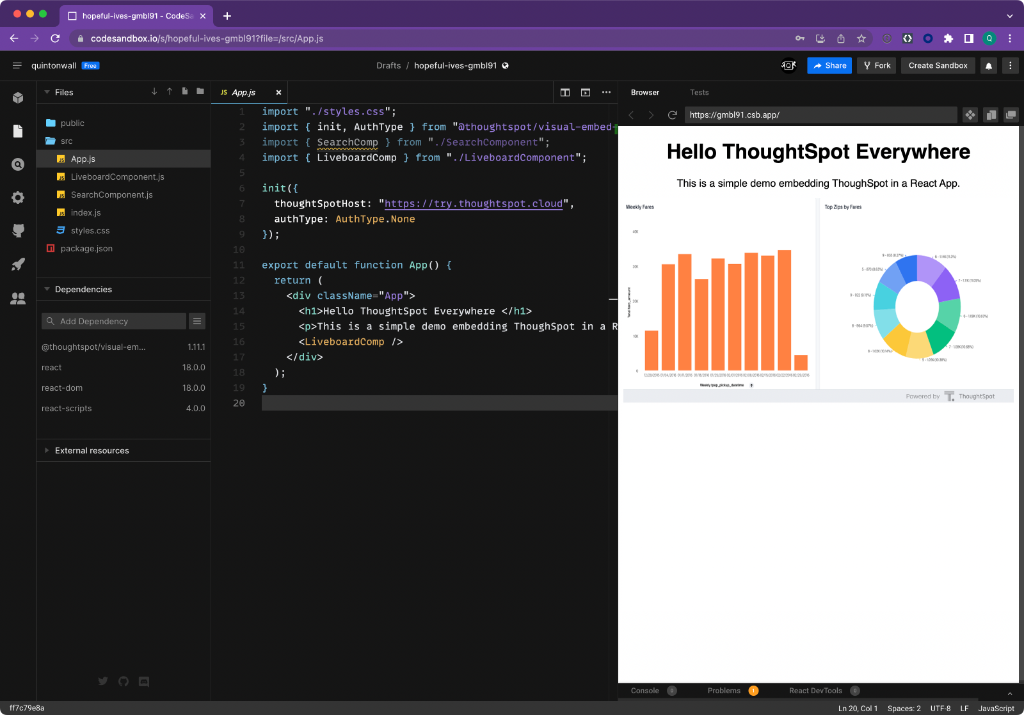This screenshot has width=1024, height=715.
Task: Click the Add Dependency search field
Action: click(114, 321)
